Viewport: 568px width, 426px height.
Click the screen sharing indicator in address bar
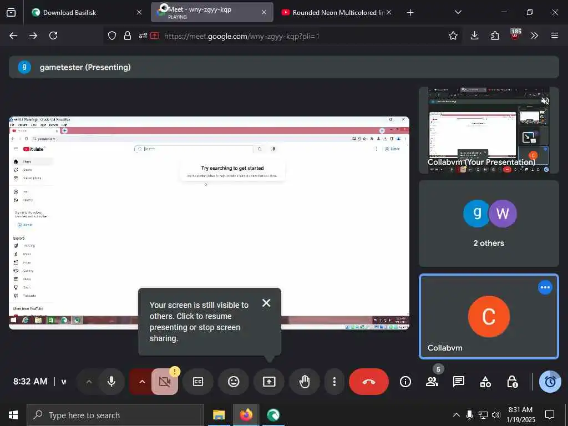155,35
